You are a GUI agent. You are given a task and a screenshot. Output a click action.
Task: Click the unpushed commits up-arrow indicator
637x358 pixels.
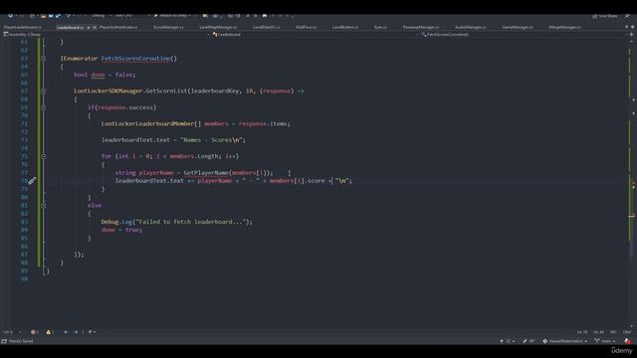pos(507,341)
